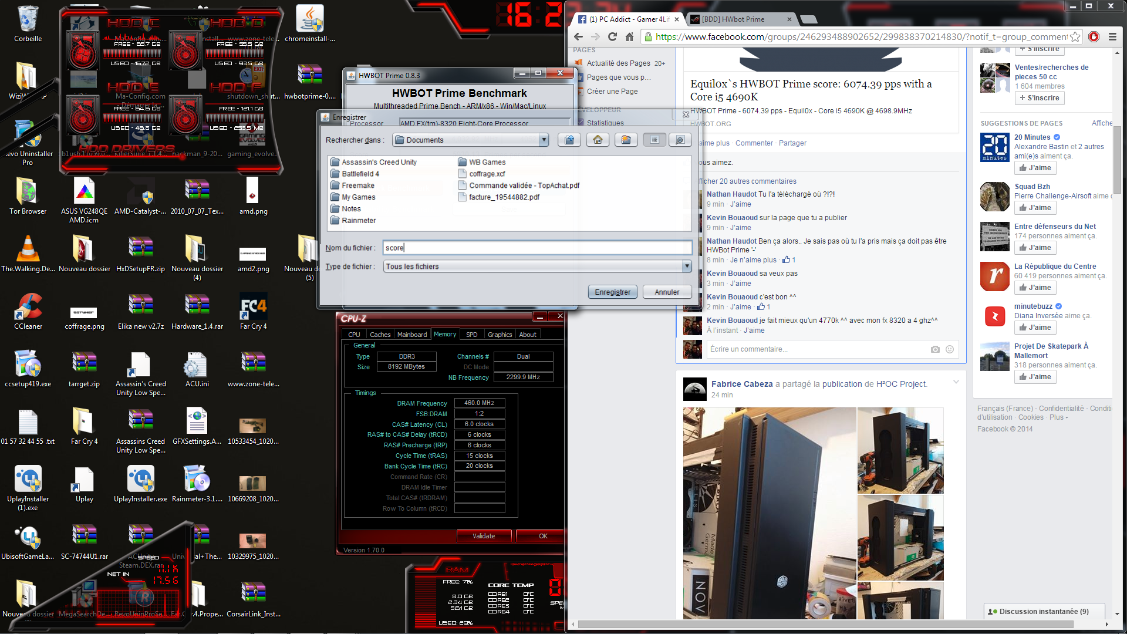Viewport: 1127px width, 634px height.
Task: Select the Notes folder
Action: 346,209
